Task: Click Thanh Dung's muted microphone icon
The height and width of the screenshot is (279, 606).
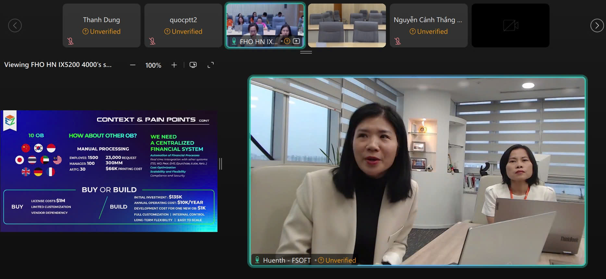Action: (x=70, y=41)
